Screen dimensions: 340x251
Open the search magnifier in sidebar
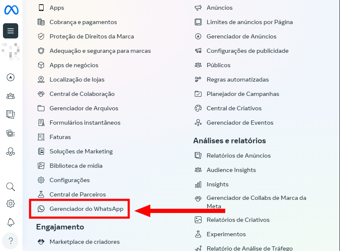(11, 187)
